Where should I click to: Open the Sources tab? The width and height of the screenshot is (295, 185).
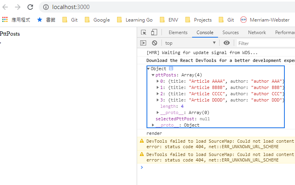point(231,33)
